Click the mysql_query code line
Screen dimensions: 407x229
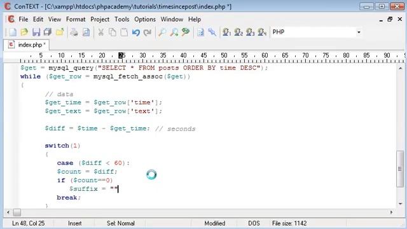144,68
